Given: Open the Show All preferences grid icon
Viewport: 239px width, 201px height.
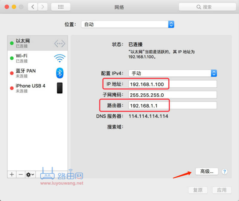Looking at the screenshot, I should click(x=61, y=7).
